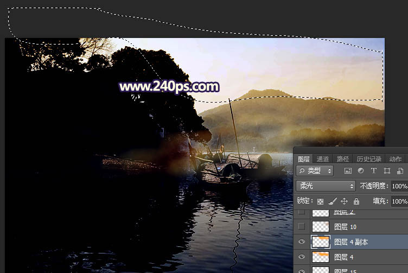Open the 历史记录 tab

pyautogui.click(x=369, y=159)
